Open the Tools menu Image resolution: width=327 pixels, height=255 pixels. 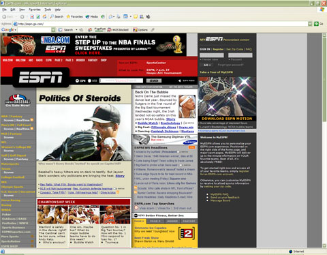[x=48, y=10]
